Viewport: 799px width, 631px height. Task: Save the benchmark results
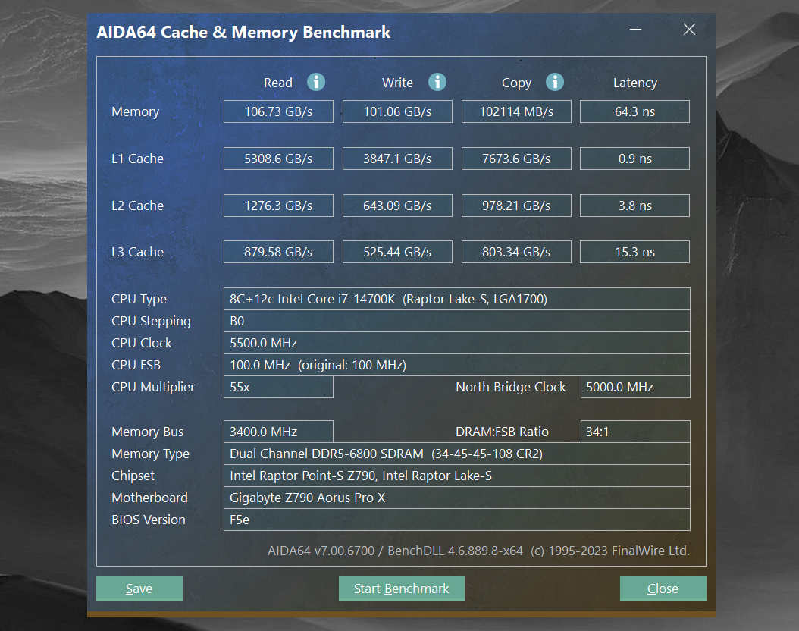139,589
